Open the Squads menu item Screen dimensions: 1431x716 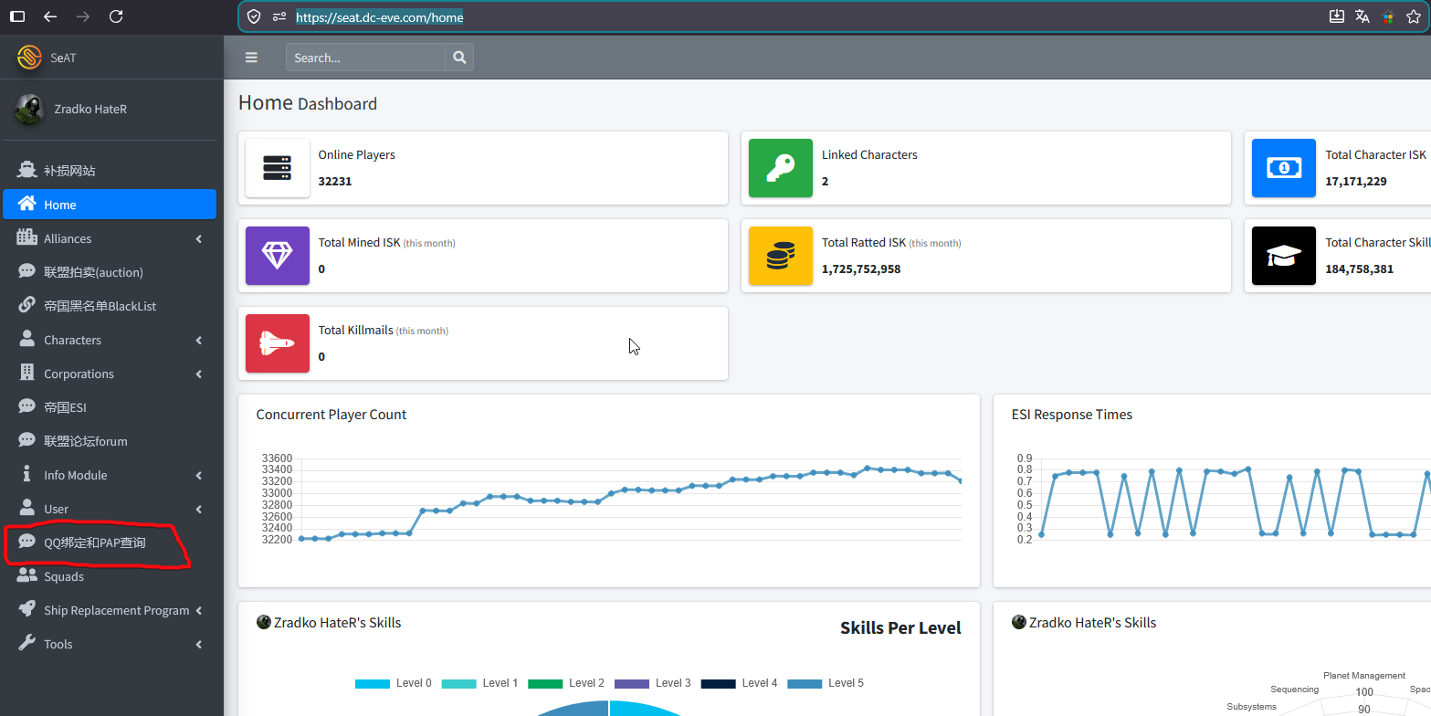point(110,576)
